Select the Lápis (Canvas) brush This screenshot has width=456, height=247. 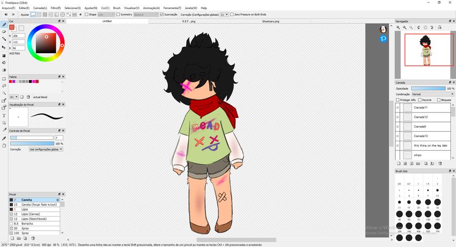(34, 214)
